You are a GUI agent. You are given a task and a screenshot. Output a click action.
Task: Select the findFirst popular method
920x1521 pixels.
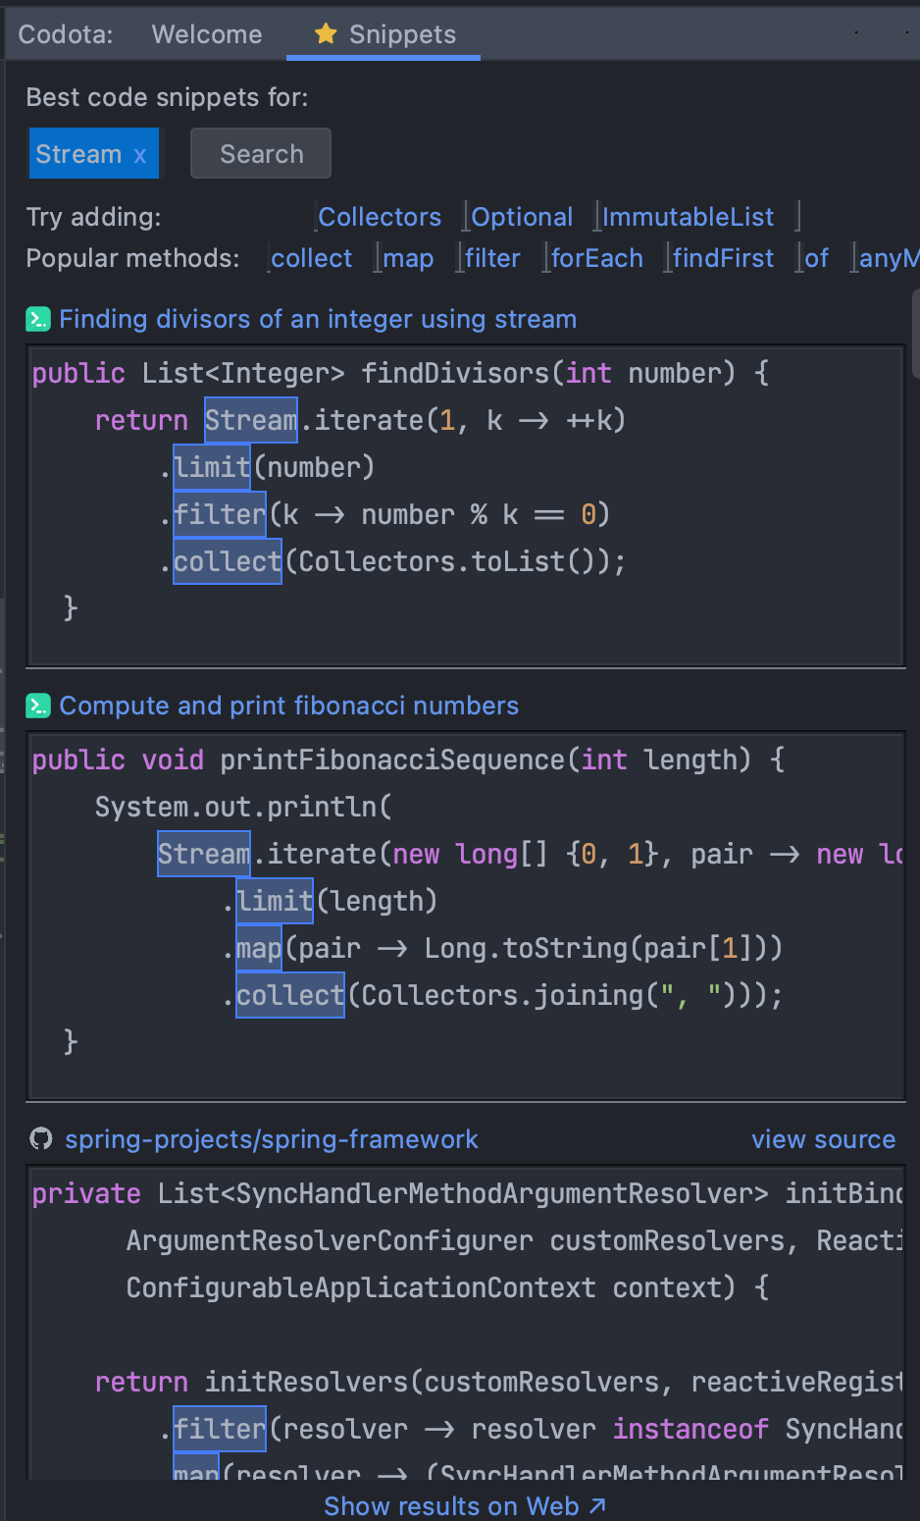(x=723, y=258)
